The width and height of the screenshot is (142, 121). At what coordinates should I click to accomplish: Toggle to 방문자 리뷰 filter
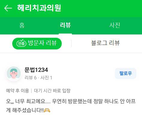37,43
